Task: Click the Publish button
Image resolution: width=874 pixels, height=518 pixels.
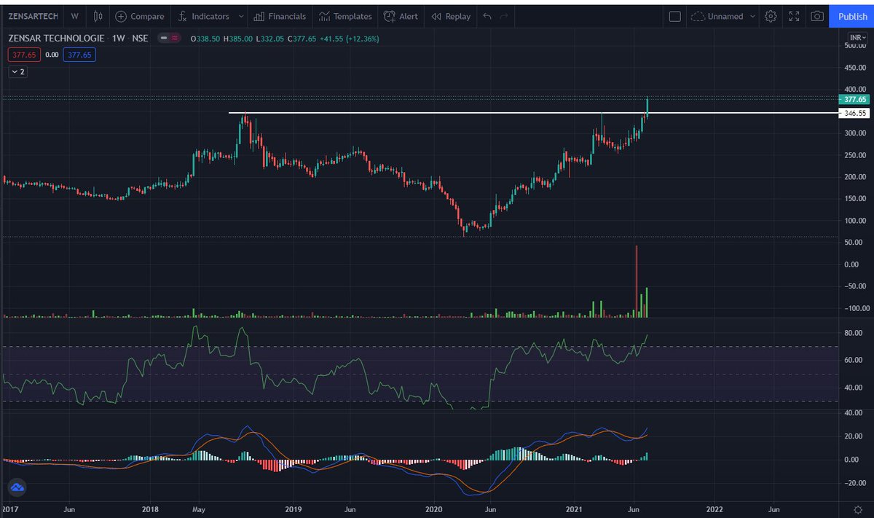Action: click(x=852, y=16)
